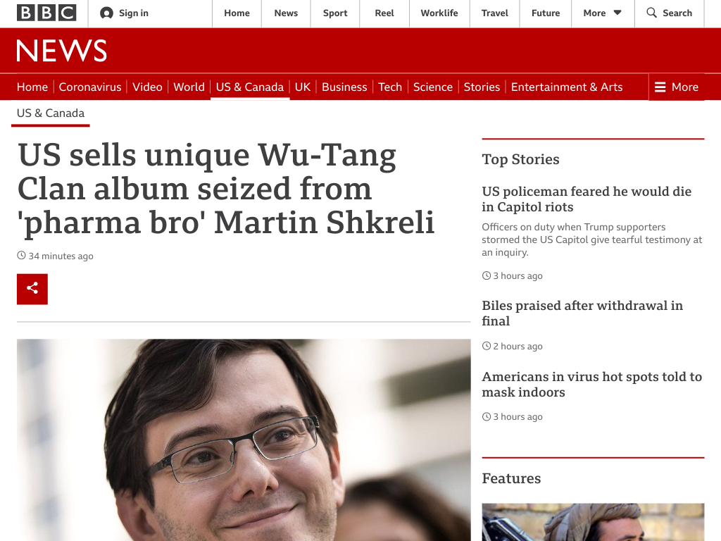Open the Sport section in the top bar
Viewport: 721px width, 541px height.
pyautogui.click(x=334, y=13)
